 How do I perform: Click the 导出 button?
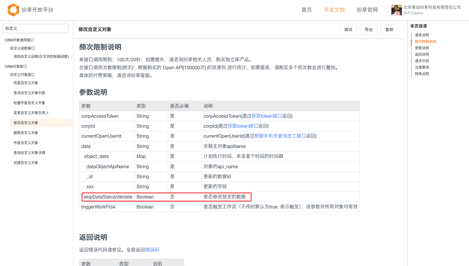point(369,30)
